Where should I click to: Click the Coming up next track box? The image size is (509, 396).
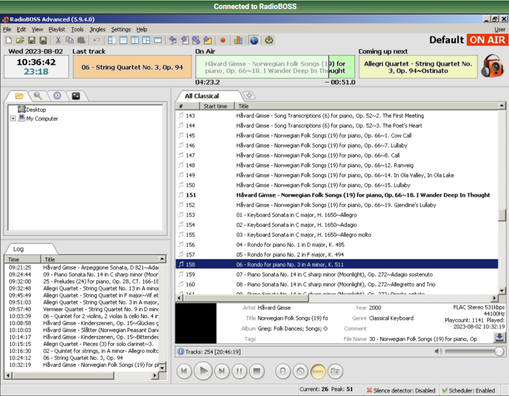pos(418,67)
